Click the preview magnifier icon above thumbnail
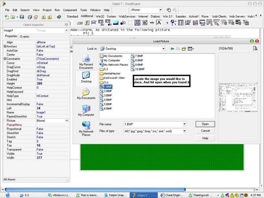Image resolution: width=264 pixels, height=198 pixels. pos(255,49)
